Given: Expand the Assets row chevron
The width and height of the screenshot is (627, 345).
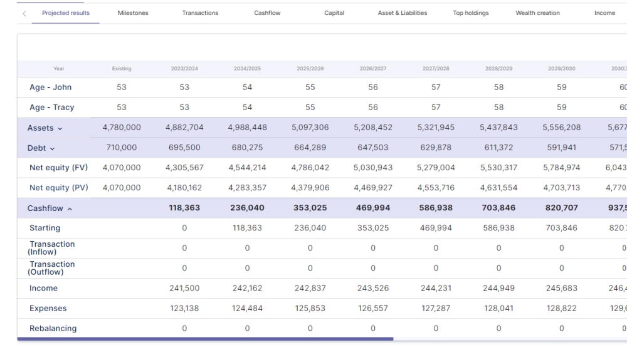Looking at the screenshot, I should [x=60, y=128].
